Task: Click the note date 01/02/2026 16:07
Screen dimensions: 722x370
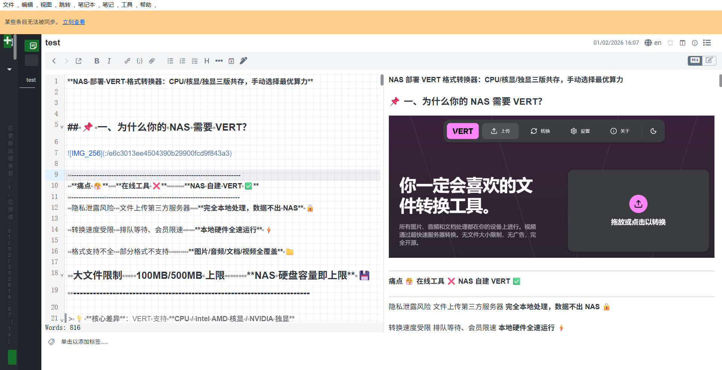Action: pyautogui.click(x=616, y=43)
